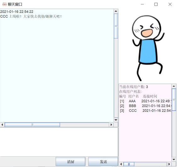
Task: Click the user list left scroll arrow
Action: [121, 164]
